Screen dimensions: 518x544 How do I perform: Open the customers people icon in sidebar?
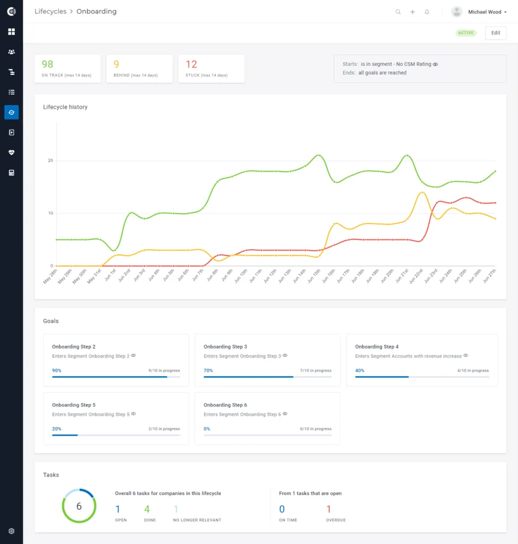(x=12, y=52)
